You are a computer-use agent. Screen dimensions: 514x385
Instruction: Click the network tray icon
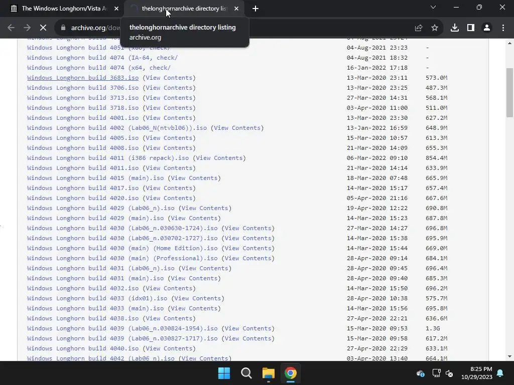click(x=436, y=373)
